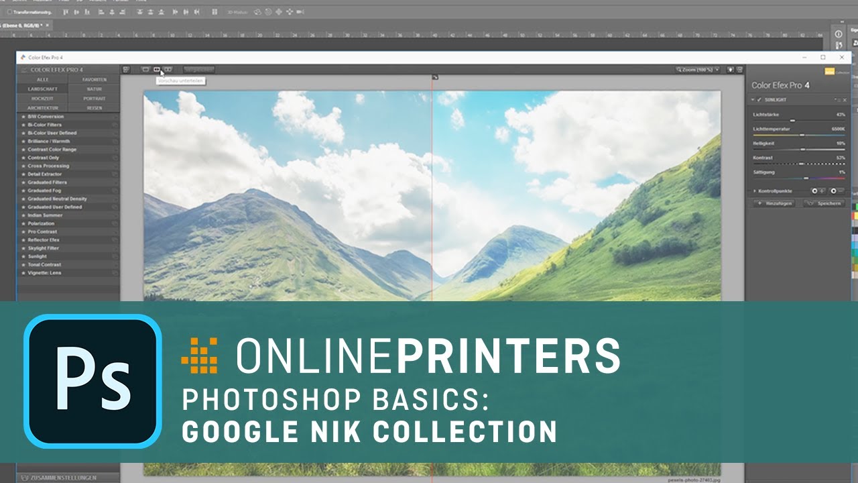Remove the Sunlight filter with its X icon
Viewport: 858px width, 483px height.
coord(845,100)
